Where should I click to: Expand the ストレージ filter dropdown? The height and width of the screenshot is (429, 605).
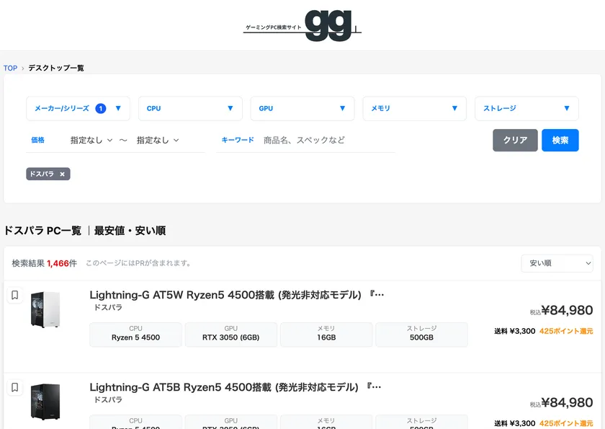pos(526,108)
